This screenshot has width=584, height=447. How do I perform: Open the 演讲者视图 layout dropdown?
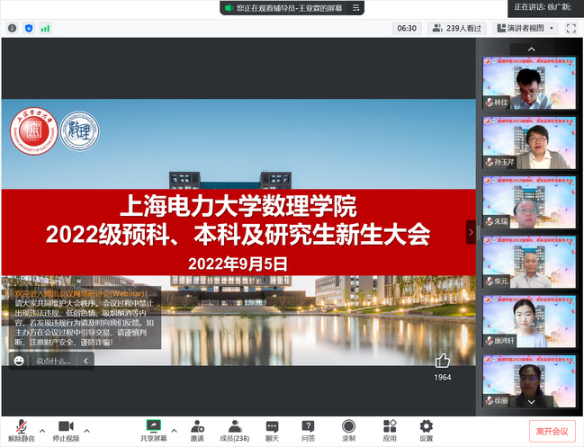pyautogui.click(x=526, y=28)
